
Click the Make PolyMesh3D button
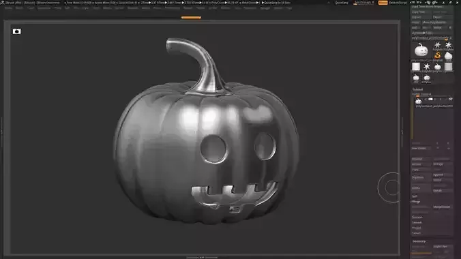(x=437, y=22)
